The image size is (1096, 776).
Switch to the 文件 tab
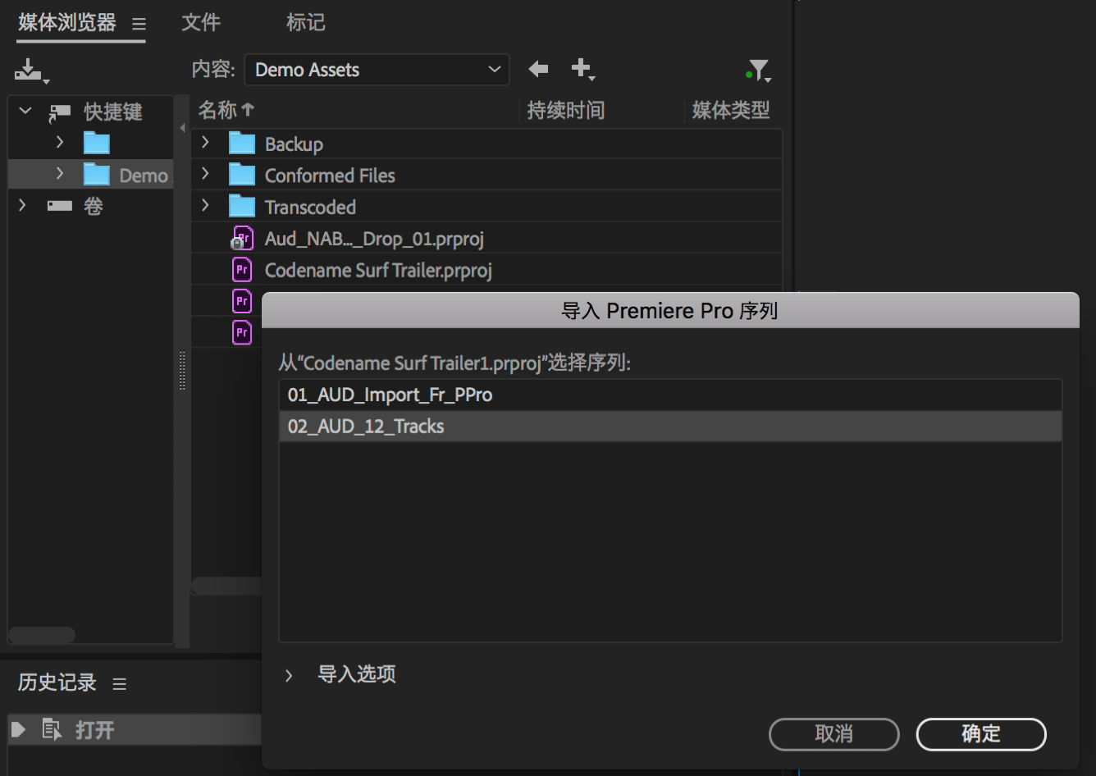point(201,23)
